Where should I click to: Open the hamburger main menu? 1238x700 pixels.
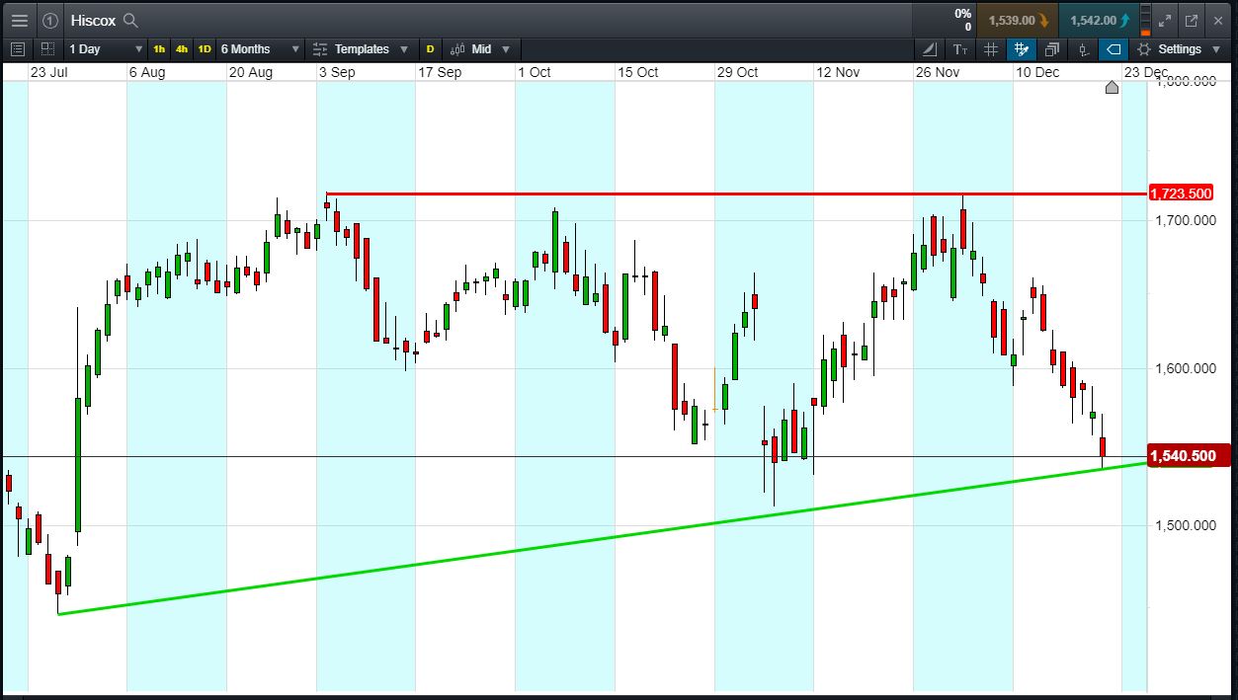pyautogui.click(x=19, y=20)
